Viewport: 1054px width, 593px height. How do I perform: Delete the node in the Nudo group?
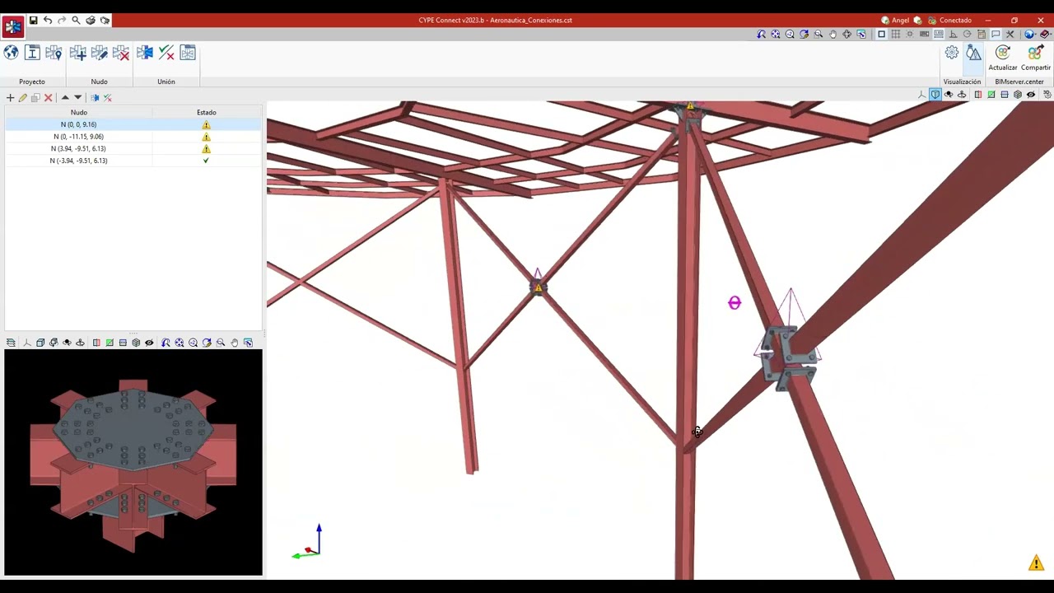point(121,53)
